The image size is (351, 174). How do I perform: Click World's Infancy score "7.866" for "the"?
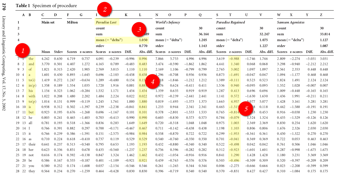160,58
